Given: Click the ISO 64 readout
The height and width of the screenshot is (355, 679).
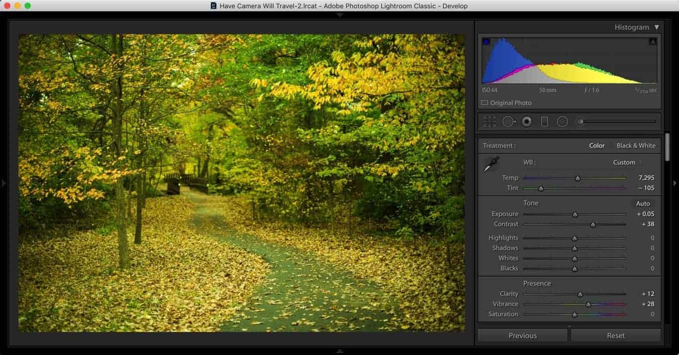Looking at the screenshot, I should click(x=490, y=90).
